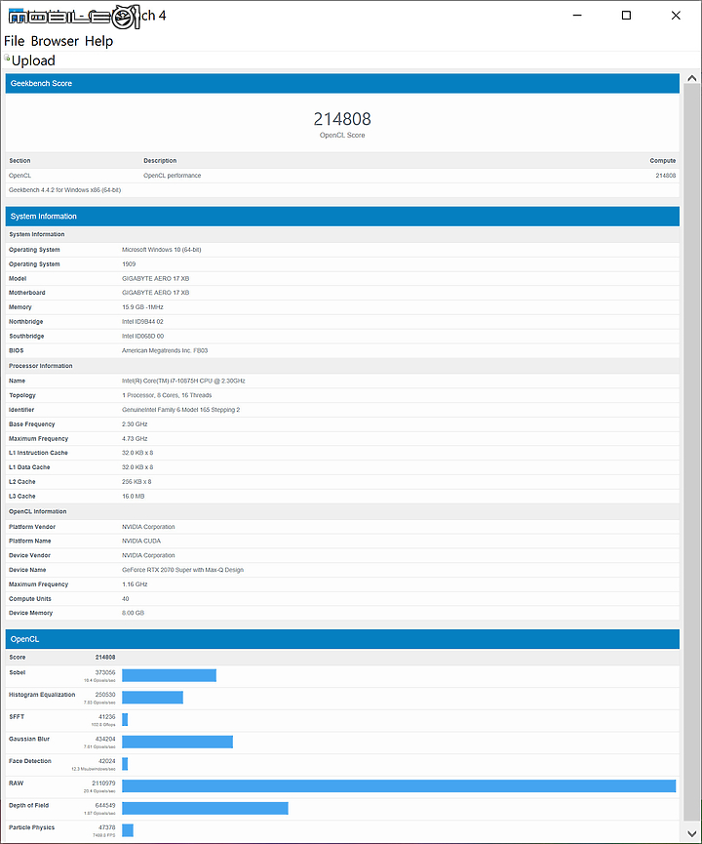Click the small Upload icon
Viewport: 702px width, 844px height.
click(7, 57)
